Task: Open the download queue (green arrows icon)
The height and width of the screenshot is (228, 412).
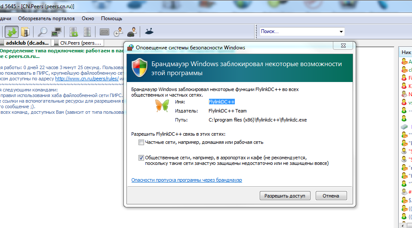Action: (12, 32)
